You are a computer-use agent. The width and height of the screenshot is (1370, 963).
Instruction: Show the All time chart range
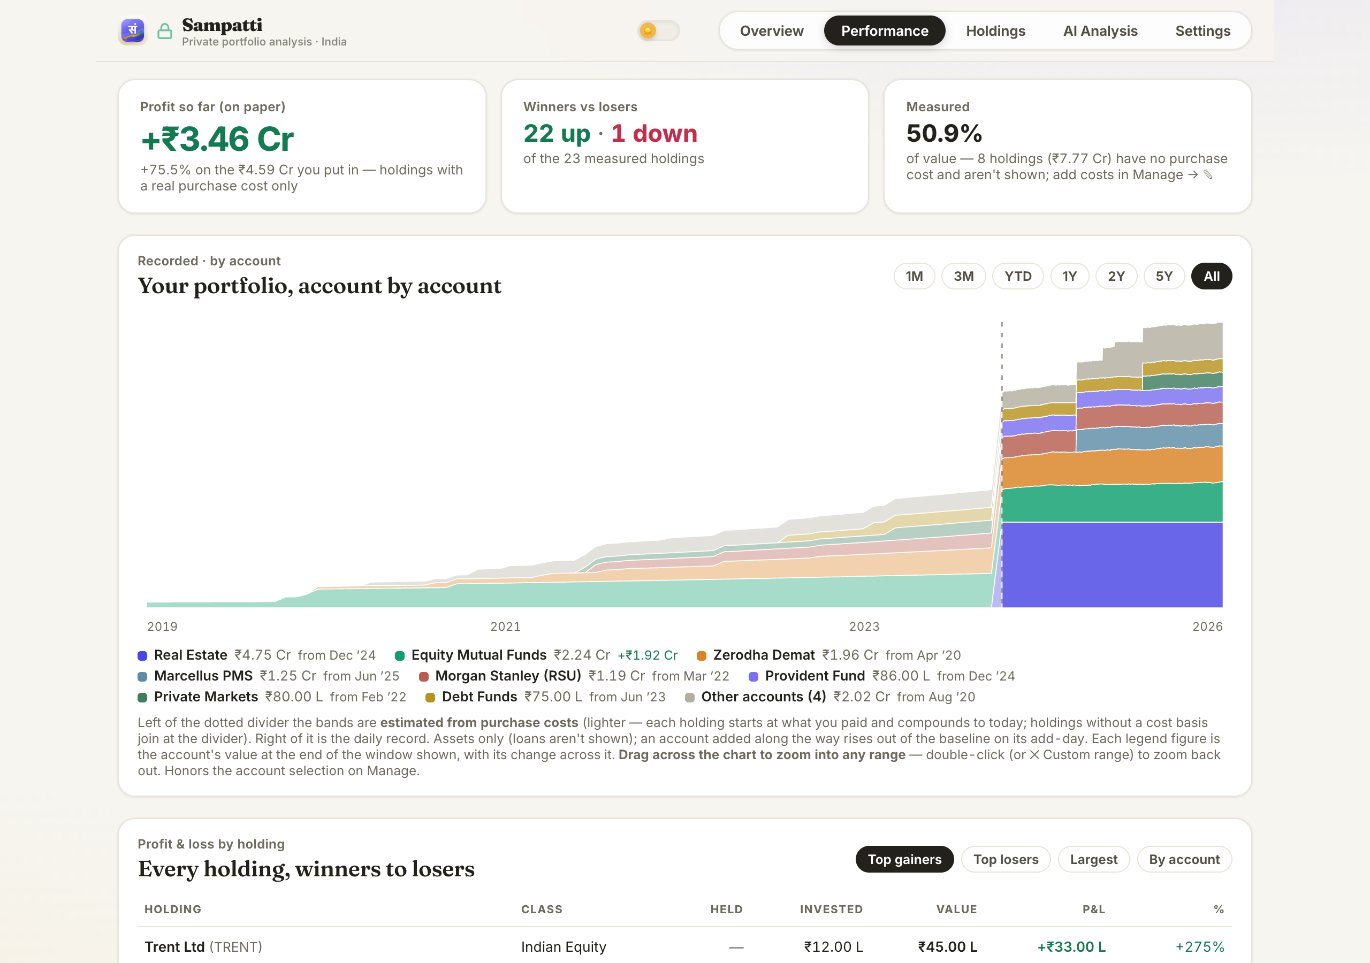[x=1211, y=276]
